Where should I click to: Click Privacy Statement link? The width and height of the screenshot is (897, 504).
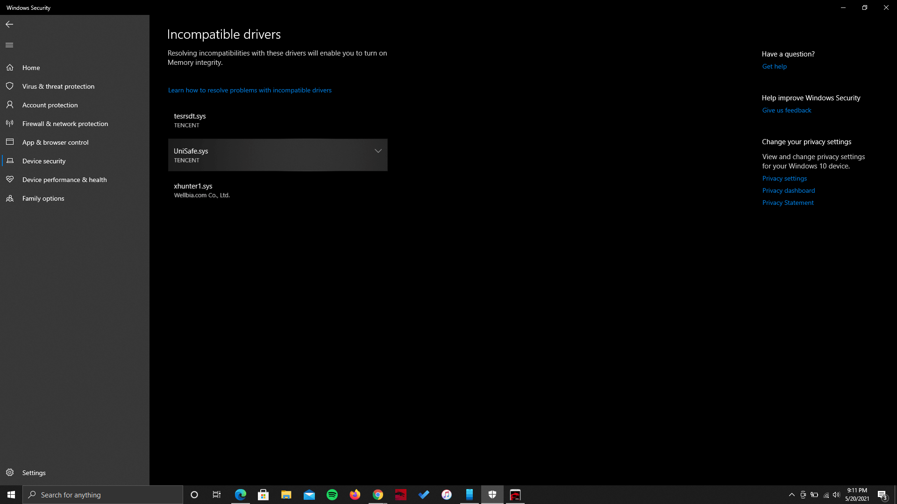[787, 203]
